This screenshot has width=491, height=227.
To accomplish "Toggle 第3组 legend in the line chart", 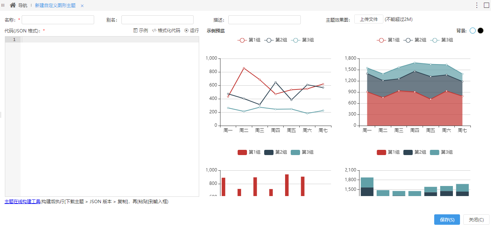I will point(302,40).
